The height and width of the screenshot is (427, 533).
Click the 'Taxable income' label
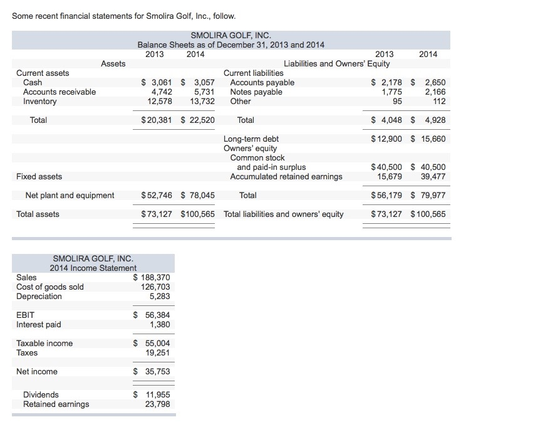coord(44,344)
